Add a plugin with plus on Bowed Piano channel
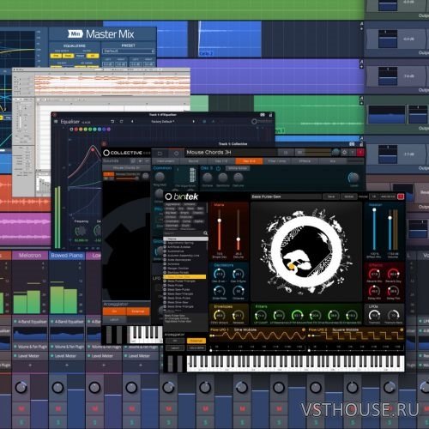This screenshot has width=429, height=429. pos(67,366)
